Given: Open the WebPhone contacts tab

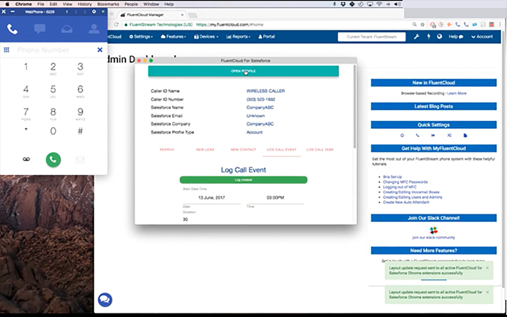Looking at the screenshot, I should pos(94,29).
